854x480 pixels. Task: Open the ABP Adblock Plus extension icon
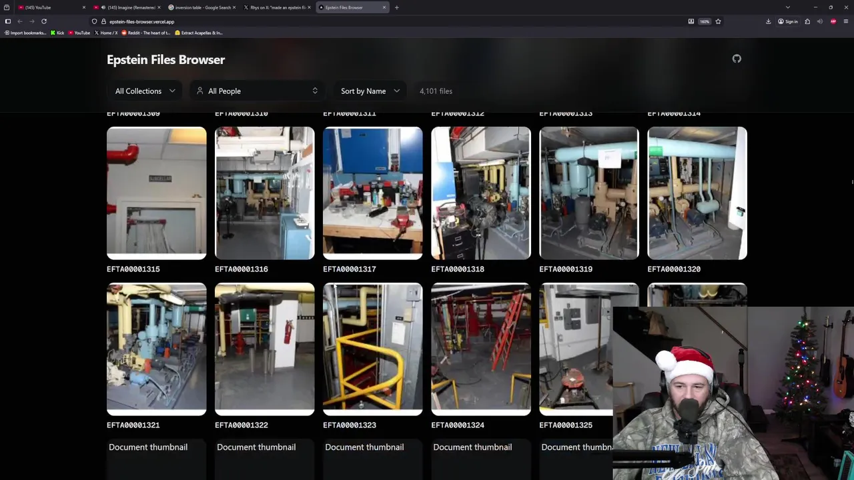point(833,21)
